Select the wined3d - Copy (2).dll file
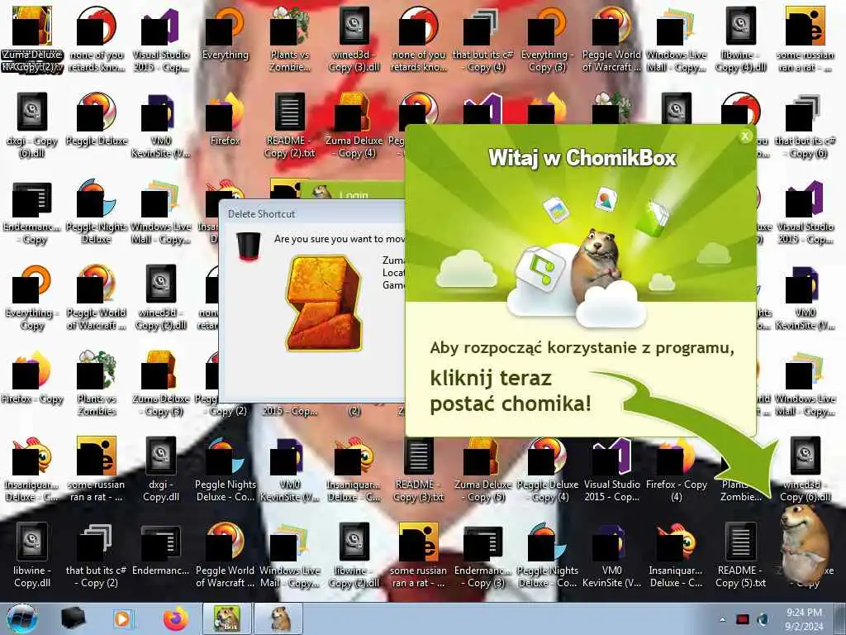The height and width of the screenshot is (635, 846). tap(161, 298)
